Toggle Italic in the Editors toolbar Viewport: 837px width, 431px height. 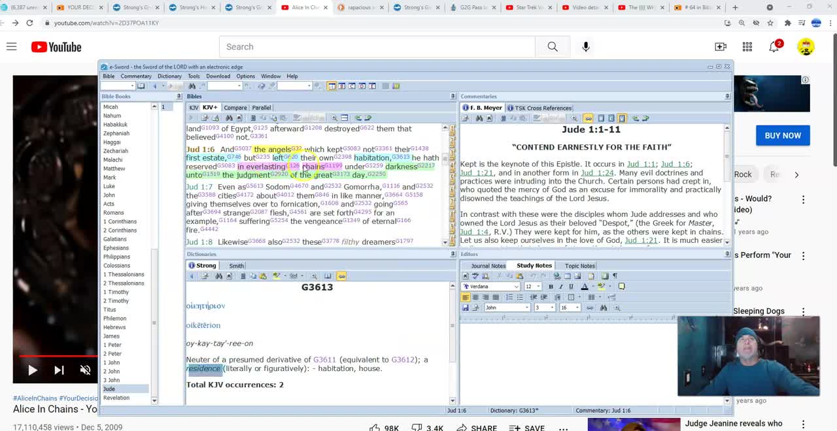(x=561, y=287)
